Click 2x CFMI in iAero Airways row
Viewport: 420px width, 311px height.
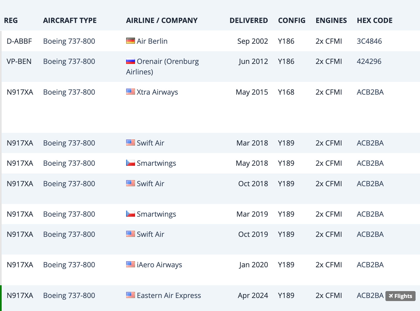pos(329,265)
